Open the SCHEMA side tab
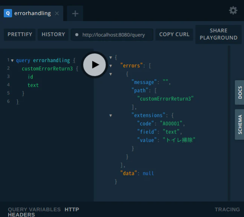 [x=240, y=124]
